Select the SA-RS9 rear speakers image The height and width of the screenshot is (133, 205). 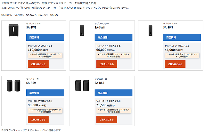(13, 85)
